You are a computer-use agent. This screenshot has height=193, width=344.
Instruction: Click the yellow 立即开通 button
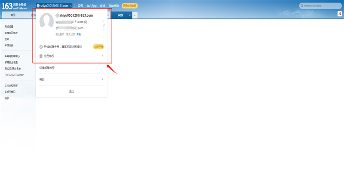[x=98, y=47]
